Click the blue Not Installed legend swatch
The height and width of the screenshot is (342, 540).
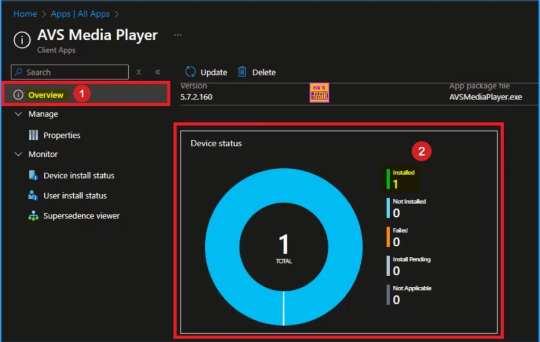click(388, 208)
